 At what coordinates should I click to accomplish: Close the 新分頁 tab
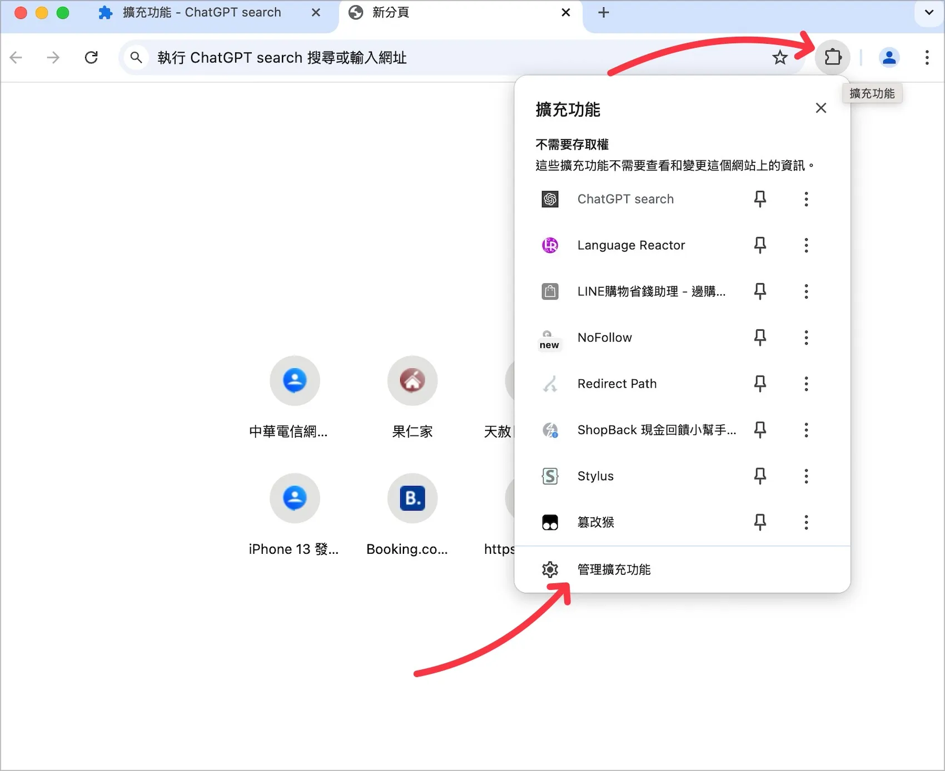click(x=566, y=12)
